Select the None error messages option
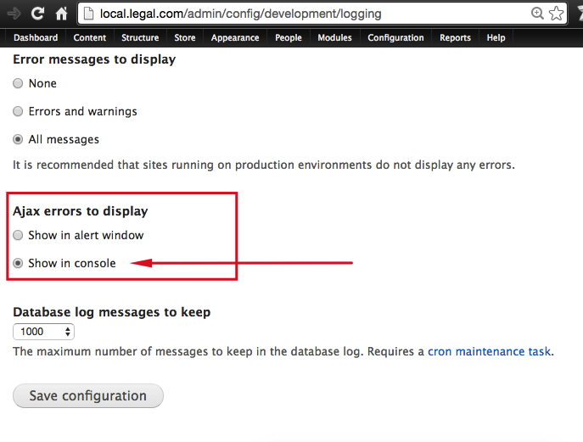The width and height of the screenshot is (583, 442). coord(18,83)
